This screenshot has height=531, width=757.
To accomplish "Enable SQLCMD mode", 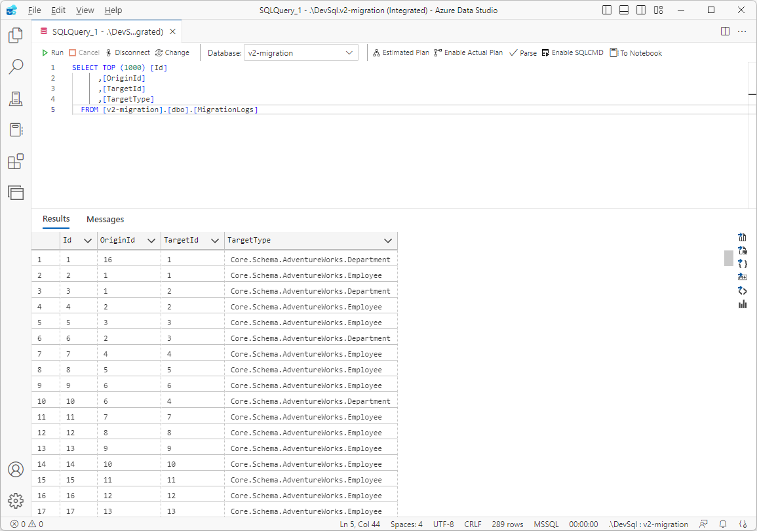I will point(573,52).
